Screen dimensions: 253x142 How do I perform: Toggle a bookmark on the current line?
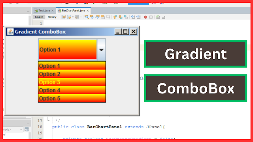tap(126, 17)
